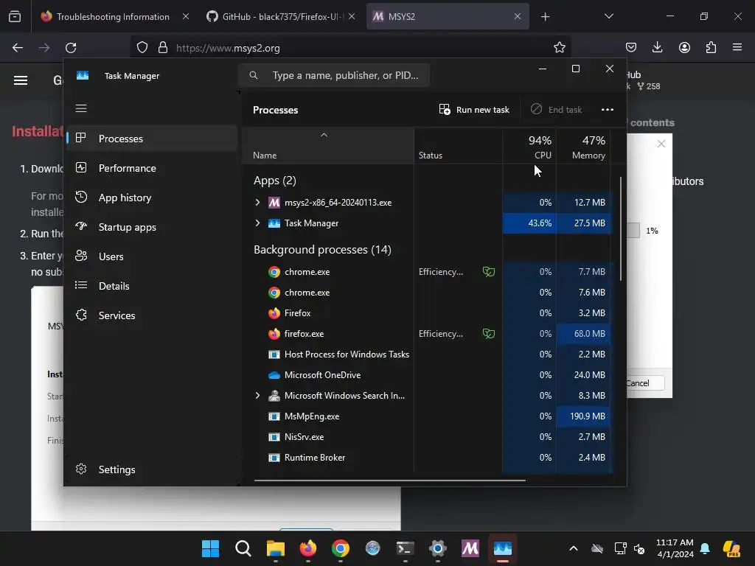Switch to the Users page
This screenshot has height=566, width=755.
pyautogui.click(x=152, y=256)
